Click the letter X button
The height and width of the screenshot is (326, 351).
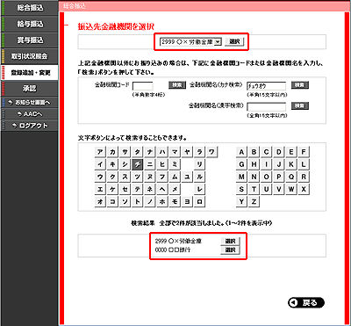point(304,190)
